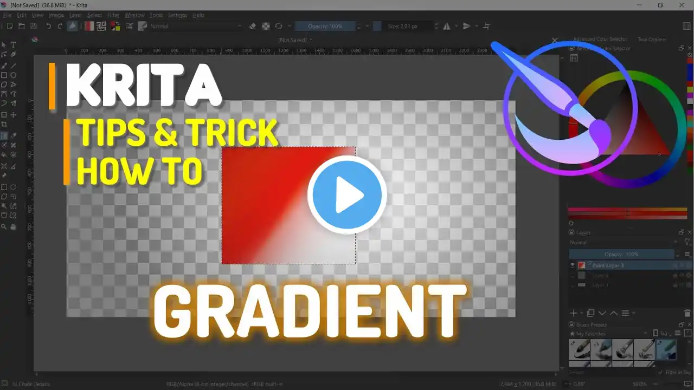The image size is (694, 390).
Task: Undo the last action
Action: (x=48, y=26)
